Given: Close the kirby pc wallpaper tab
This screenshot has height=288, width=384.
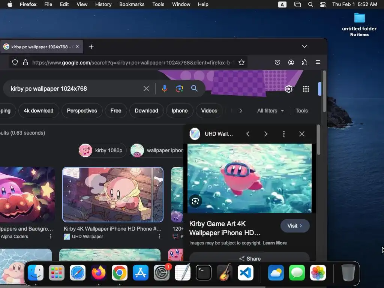Looking at the screenshot, I should 77,46.
